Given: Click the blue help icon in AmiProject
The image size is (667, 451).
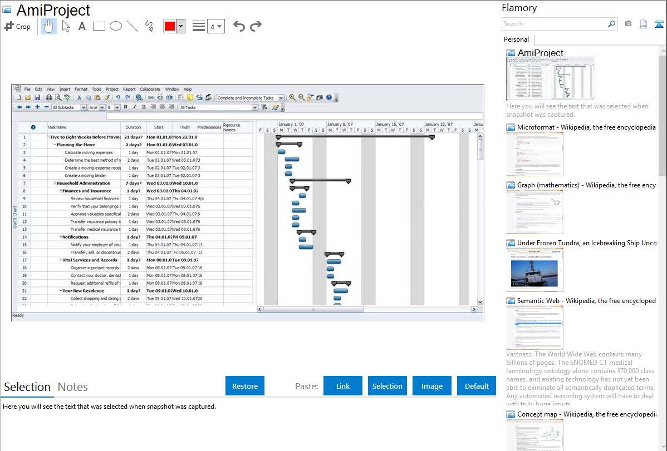Looking at the screenshot, I should pos(329,97).
